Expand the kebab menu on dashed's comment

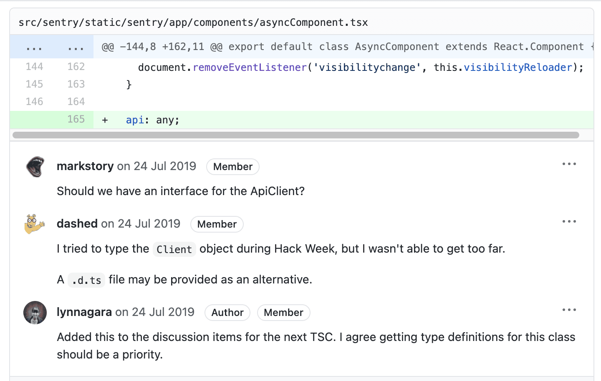tap(569, 221)
